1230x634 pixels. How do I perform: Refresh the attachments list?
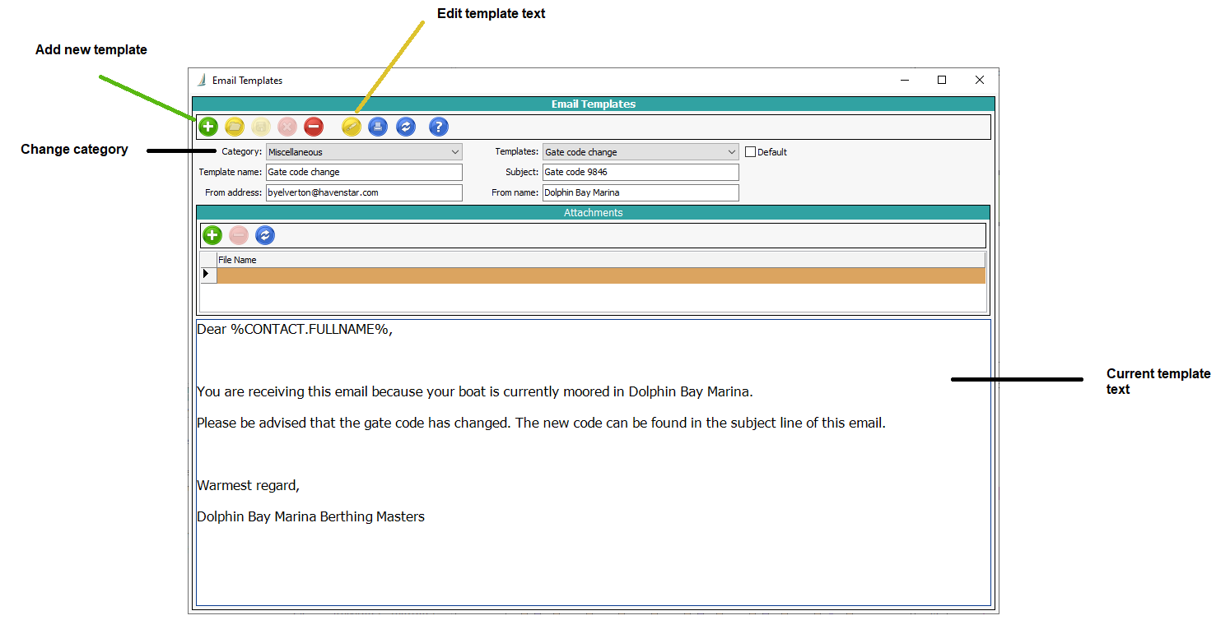point(265,236)
